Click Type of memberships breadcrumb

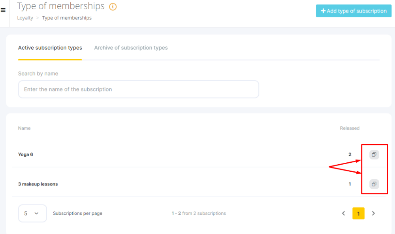pyautogui.click(x=67, y=18)
